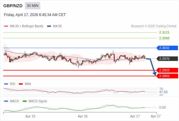Click the Apr 15 date axis label
The height and width of the screenshot is (121, 179).
[x=30, y=116]
